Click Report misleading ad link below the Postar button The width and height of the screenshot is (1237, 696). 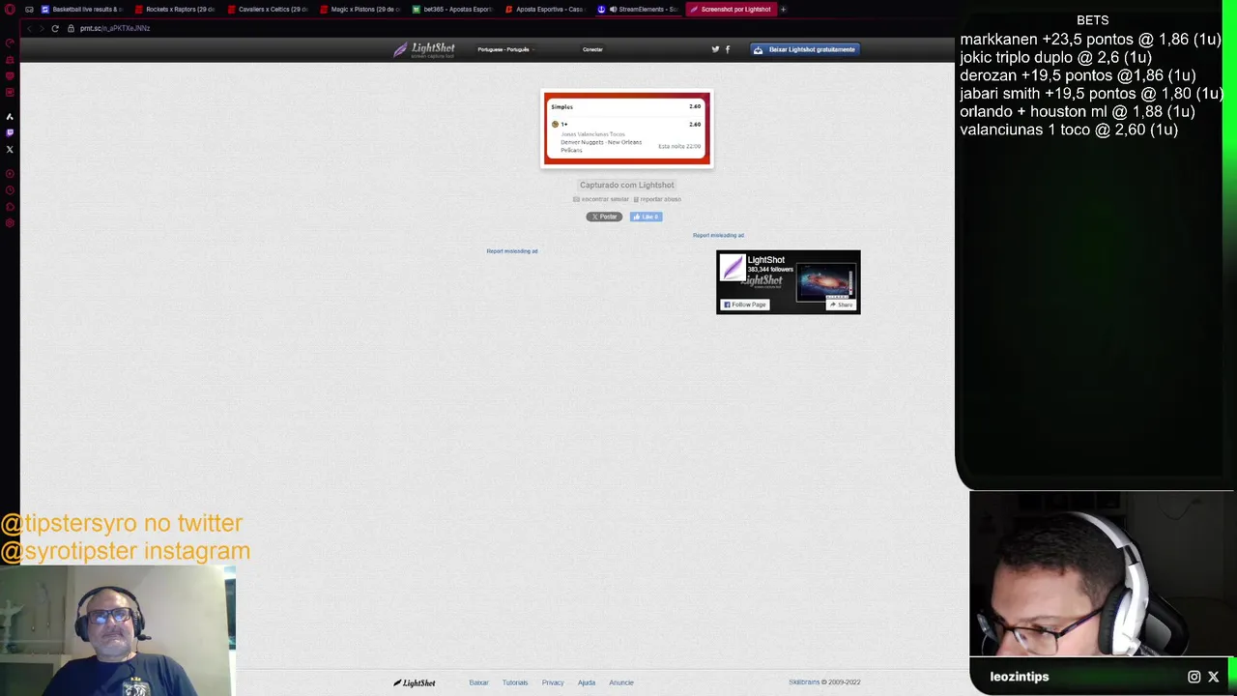click(512, 251)
